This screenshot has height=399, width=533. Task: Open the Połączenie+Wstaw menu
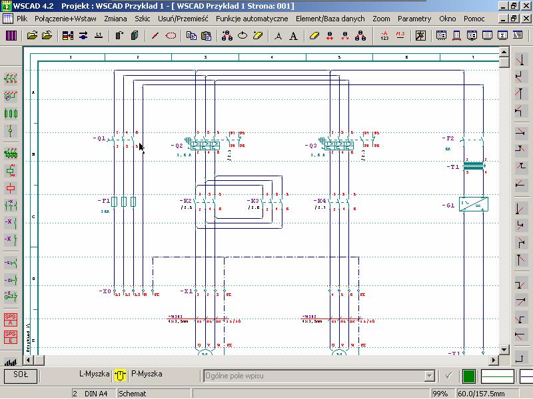pos(65,19)
